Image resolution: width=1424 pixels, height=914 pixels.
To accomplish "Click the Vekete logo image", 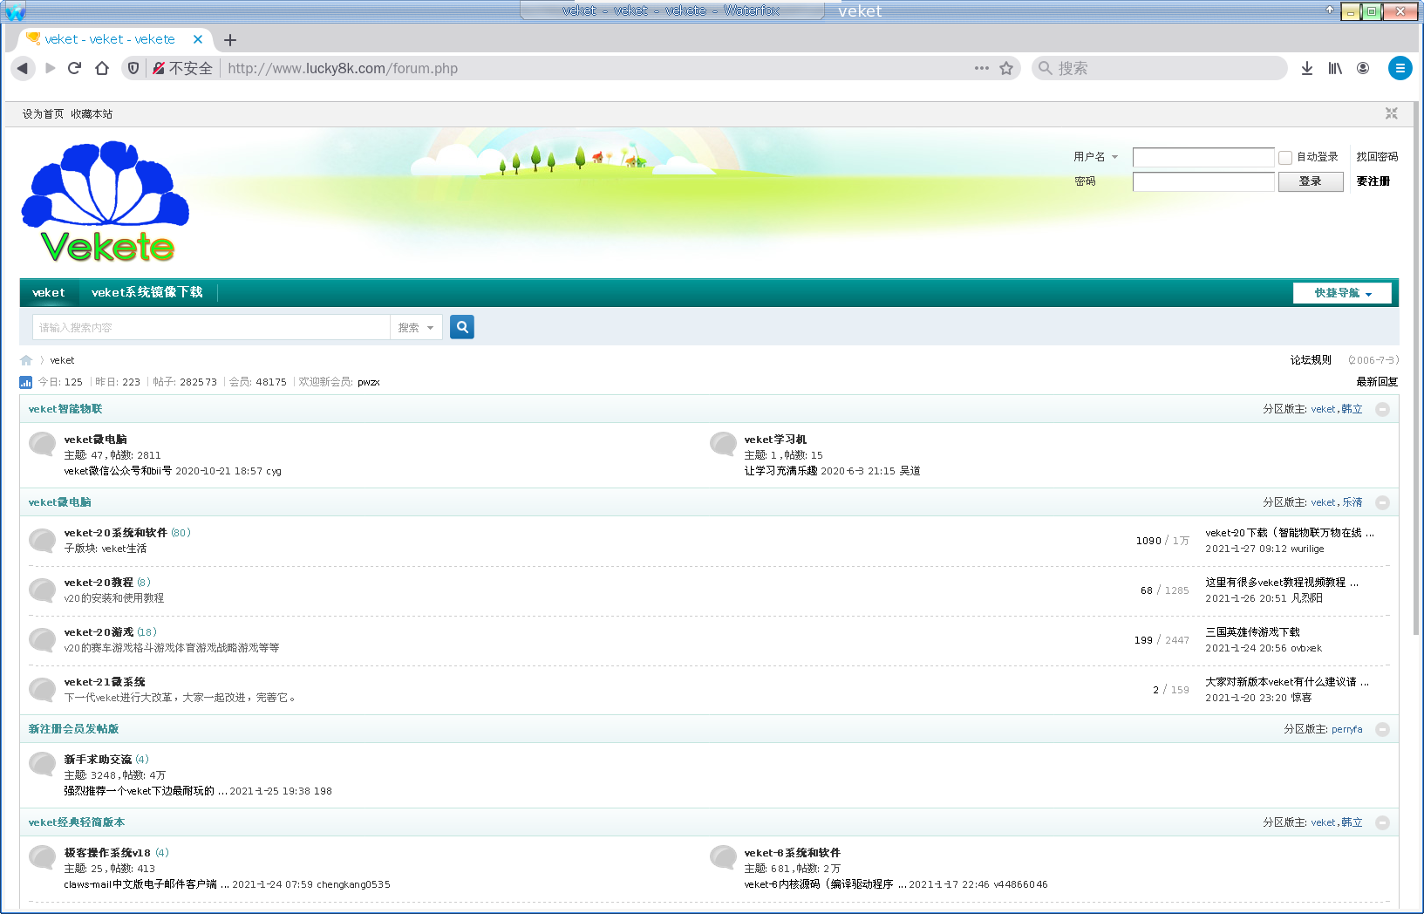I will coord(104,201).
